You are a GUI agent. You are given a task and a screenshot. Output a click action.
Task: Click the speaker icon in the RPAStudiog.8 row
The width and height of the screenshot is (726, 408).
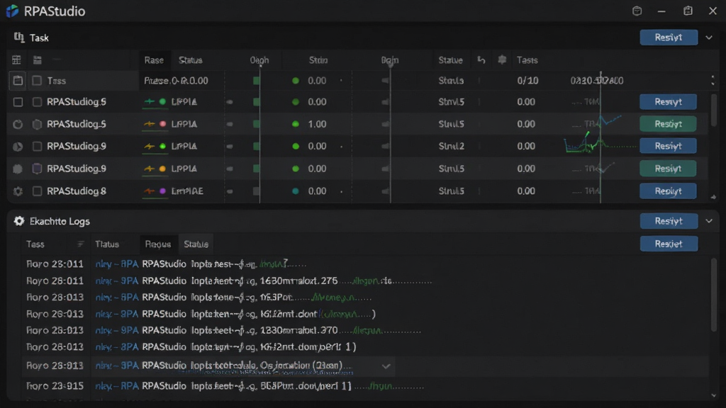tap(385, 191)
